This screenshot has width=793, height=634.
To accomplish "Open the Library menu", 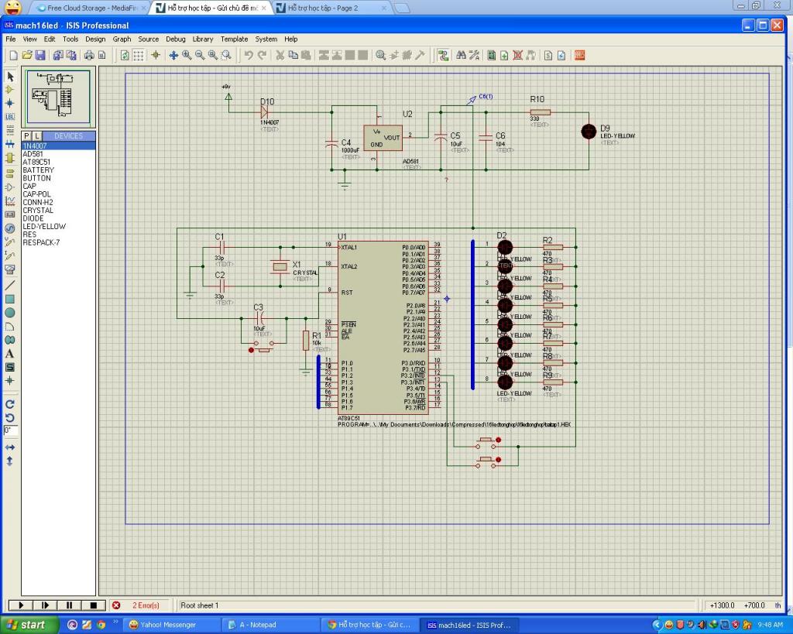I will click(203, 39).
